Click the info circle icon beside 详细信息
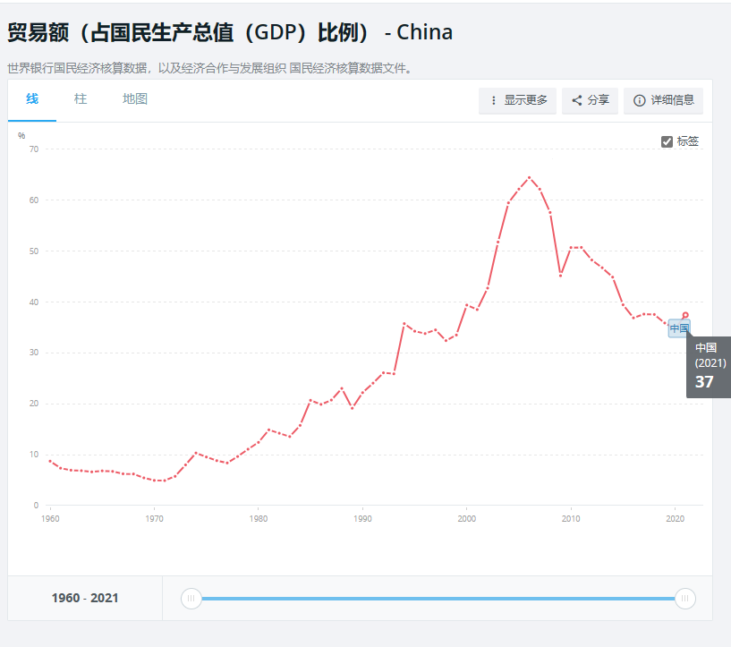The height and width of the screenshot is (647, 731). [639, 100]
